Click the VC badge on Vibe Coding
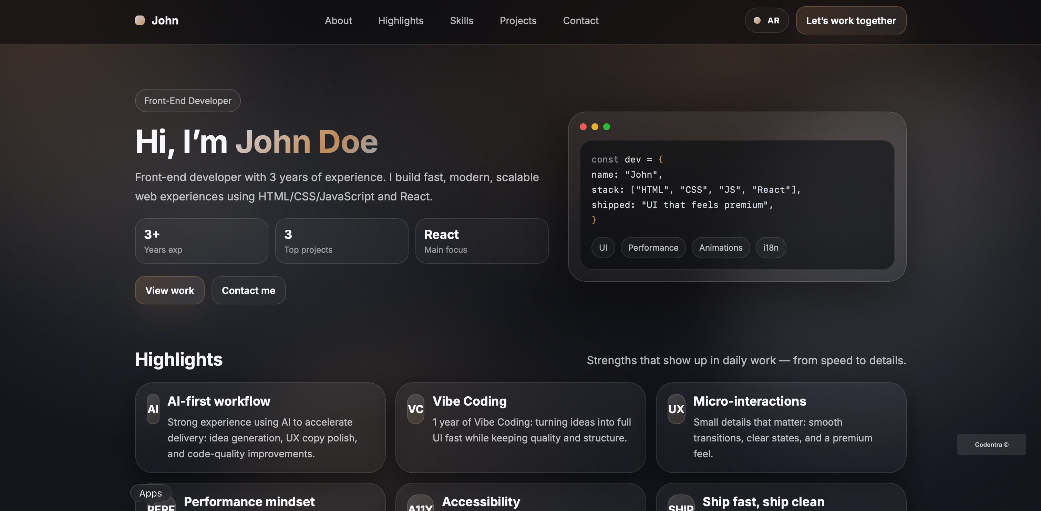1041x511 pixels. pos(415,409)
